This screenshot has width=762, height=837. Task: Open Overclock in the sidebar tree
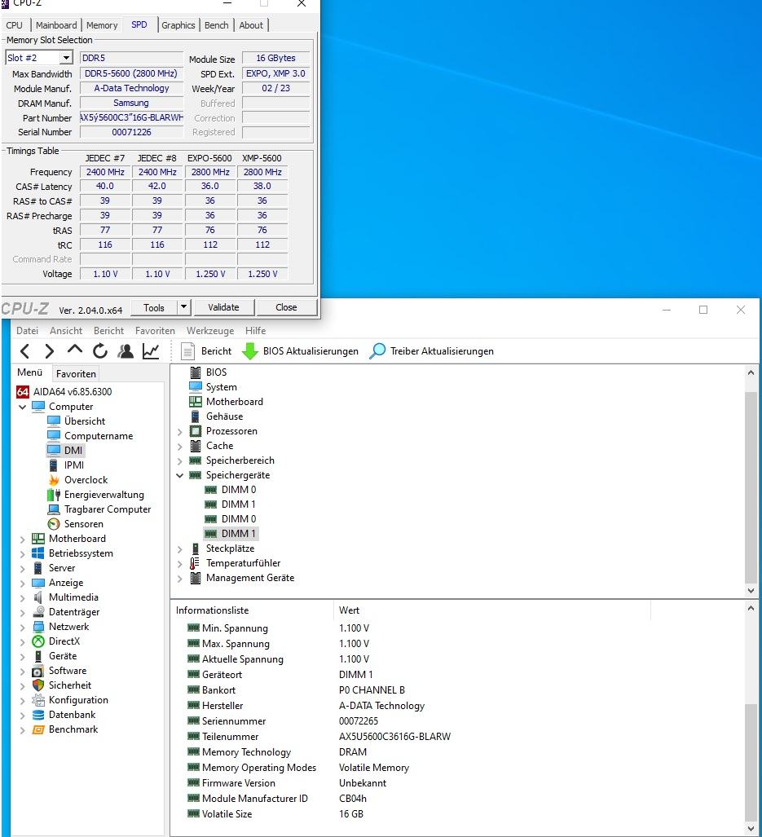tap(86, 480)
